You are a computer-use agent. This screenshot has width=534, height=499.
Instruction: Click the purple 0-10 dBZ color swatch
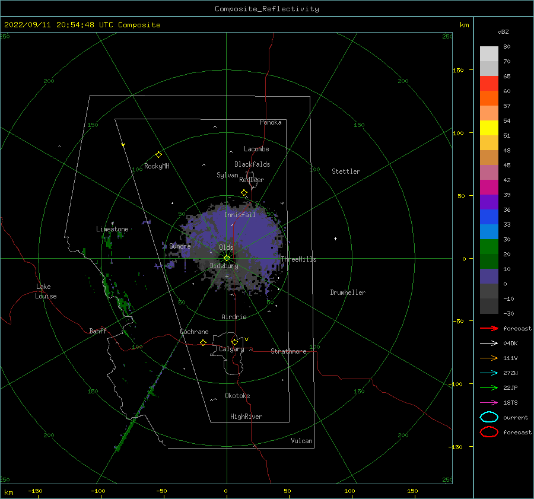[489, 276]
